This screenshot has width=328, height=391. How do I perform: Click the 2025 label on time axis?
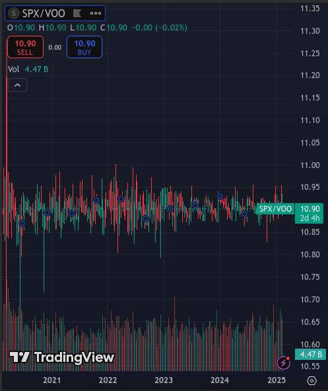click(277, 380)
